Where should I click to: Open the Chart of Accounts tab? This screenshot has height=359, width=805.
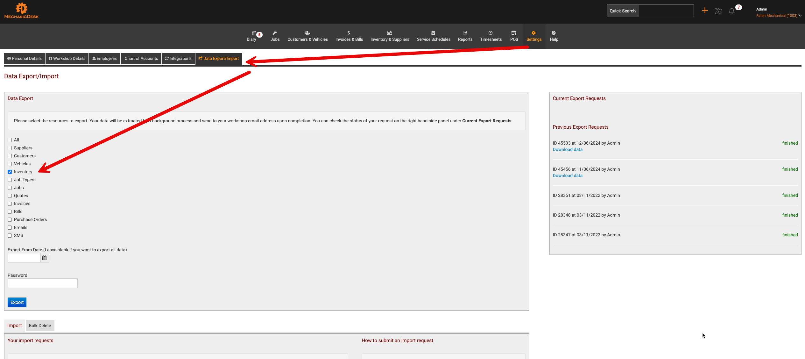141,59
